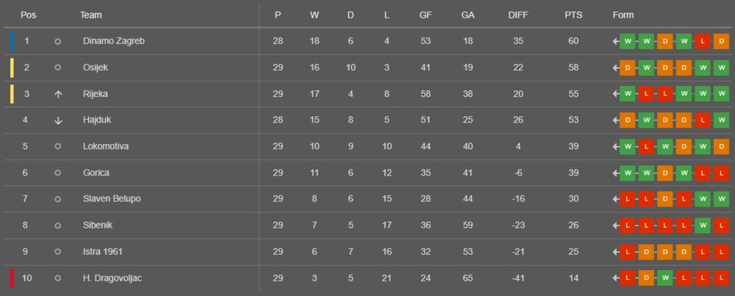Sort table by GF column header
Screen dimensions: 735x296
425,15
